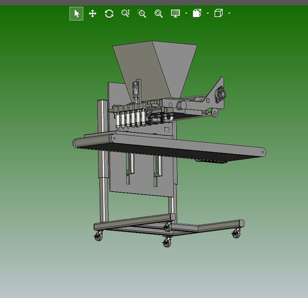308x298 pixels.
Task: Click the Zoom to fit icon
Action: click(159, 14)
